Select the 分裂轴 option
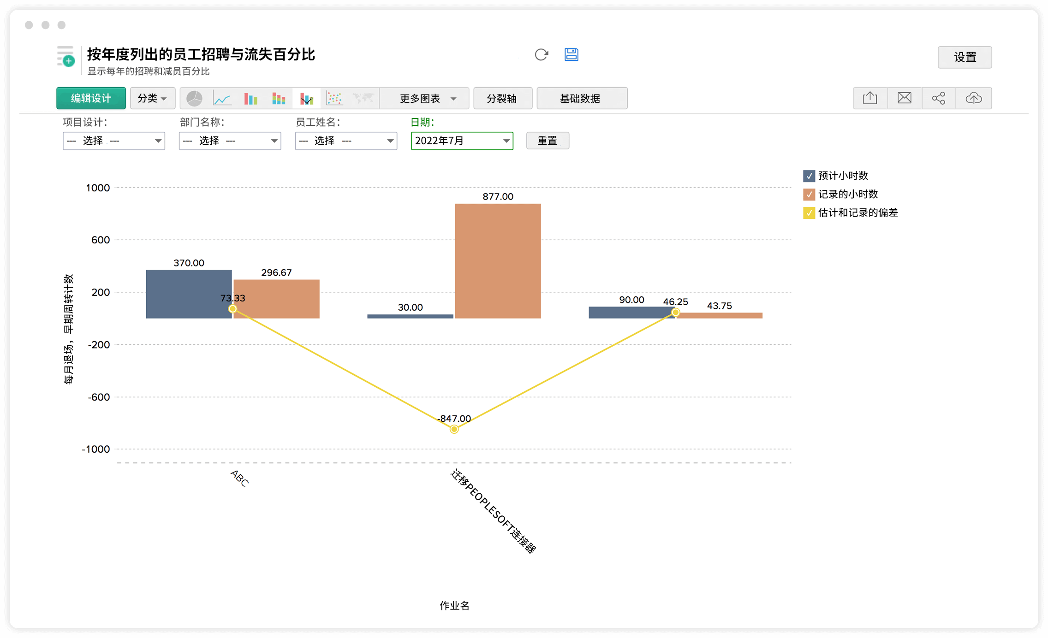The width and height of the screenshot is (1048, 638). tap(502, 99)
